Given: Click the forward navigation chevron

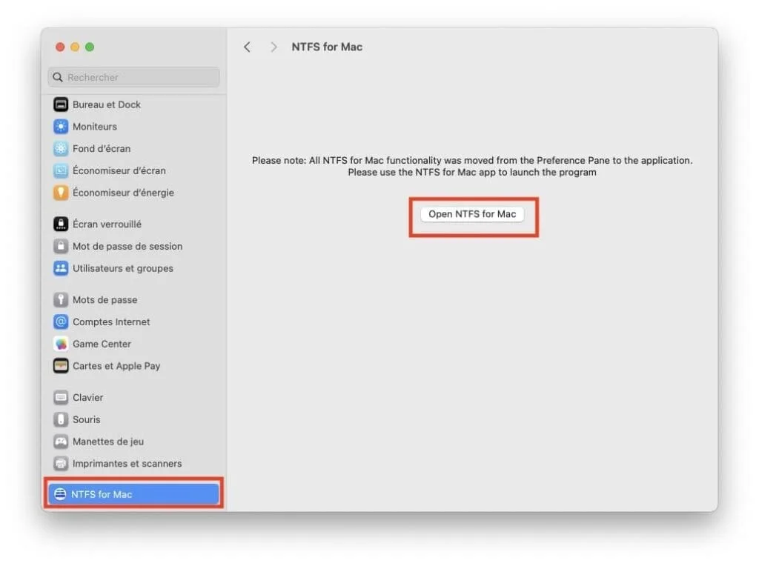Looking at the screenshot, I should pos(274,47).
